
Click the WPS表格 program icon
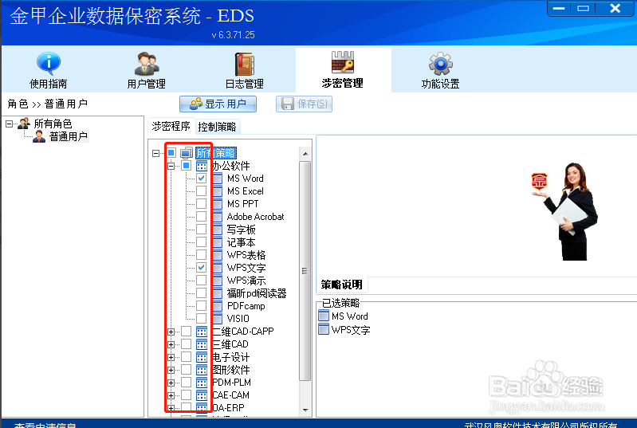point(217,254)
